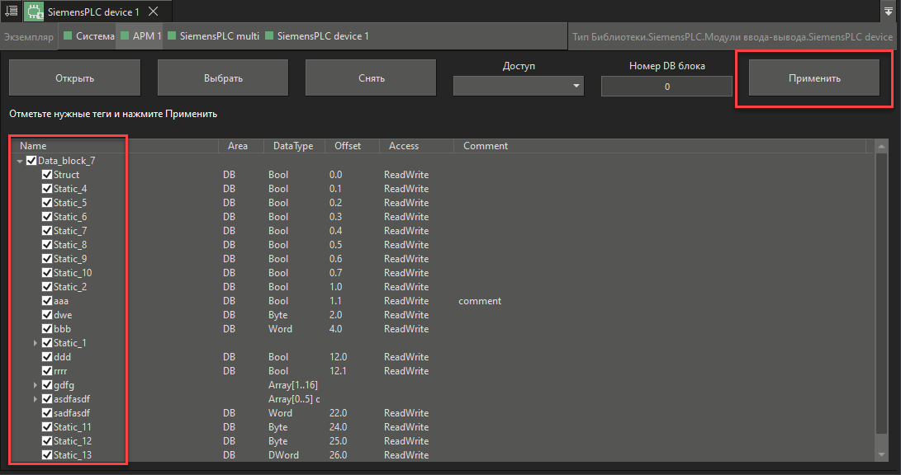Click offset '22.0' in sadfasdf row
901x475 pixels.
coord(338,412)
